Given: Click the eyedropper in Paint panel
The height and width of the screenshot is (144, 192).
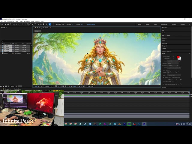Looking at the screenshot, I should tap(180, 61).
